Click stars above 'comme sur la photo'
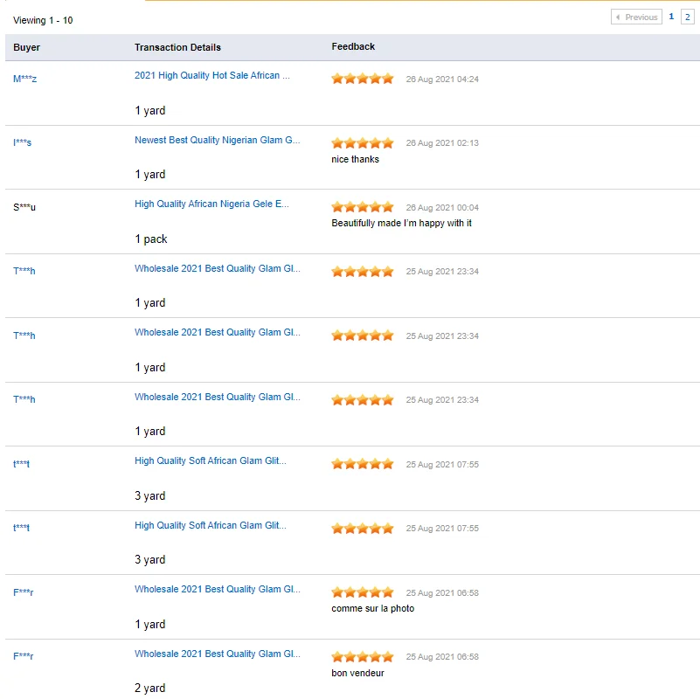 [362, 592]
